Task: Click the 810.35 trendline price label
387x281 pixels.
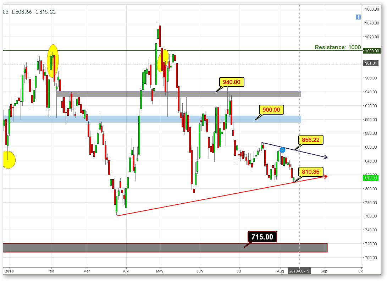Action: [x=310, y=172]
